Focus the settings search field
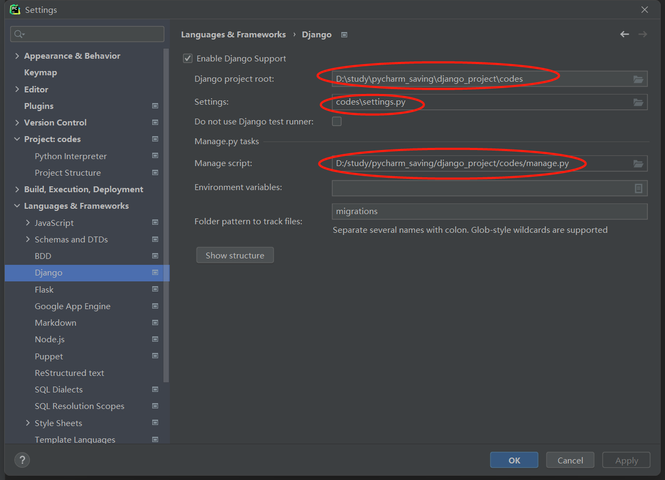This screenshot has width=665, height=480. [87, 34]
